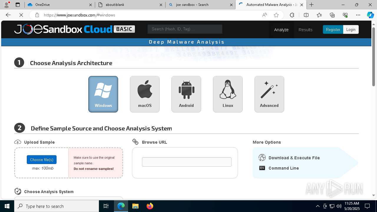Close the Automated Malware Analysis tab
Screen dimensions: 377x212
click(x=302, y=5)
